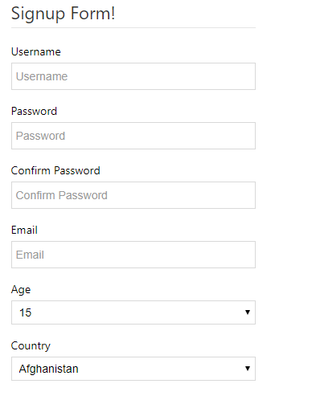Focus the Password text box
316x396 pixels.
[x=133, y=136]
